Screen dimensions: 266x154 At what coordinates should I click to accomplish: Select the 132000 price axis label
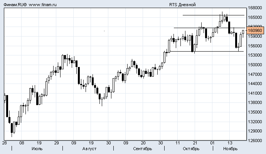tap(255, 122)
